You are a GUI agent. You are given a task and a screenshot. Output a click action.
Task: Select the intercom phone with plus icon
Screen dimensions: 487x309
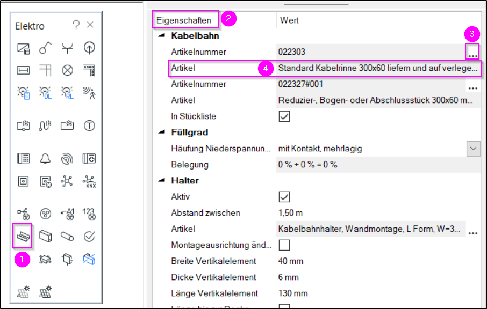89,159
